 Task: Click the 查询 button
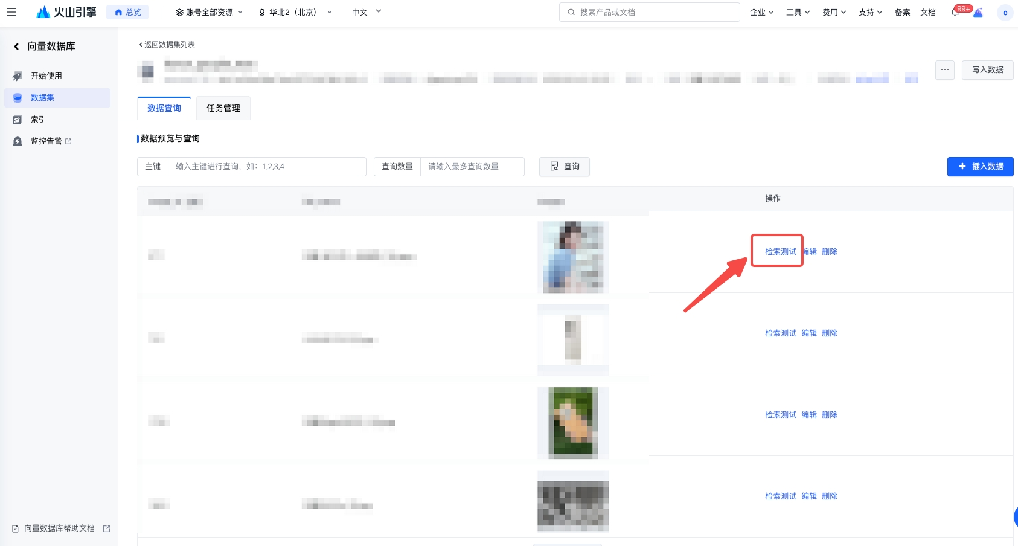click(565, 167)
